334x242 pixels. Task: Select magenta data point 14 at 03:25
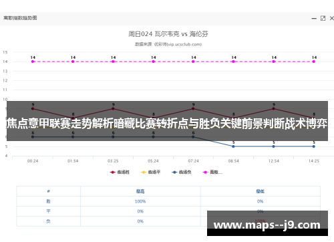click(x=113, y=62)
